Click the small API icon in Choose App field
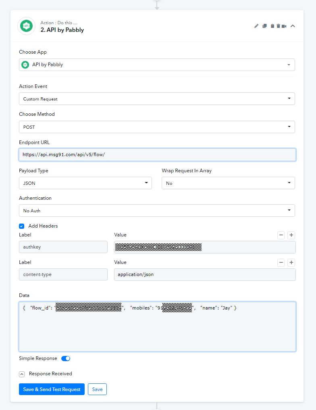The image size is (316, 410). click(x=25, y=65)
